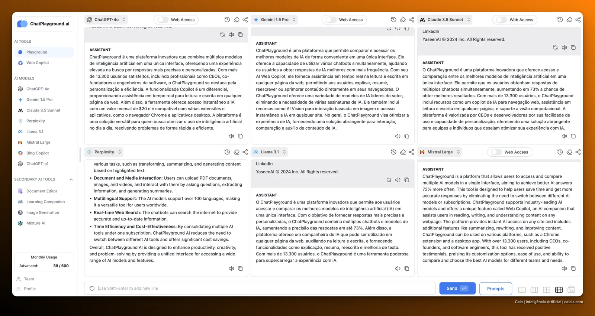Reset the message input with the refresh icon
The width and height of the screenshot is (595, 316).
[92, 288]
